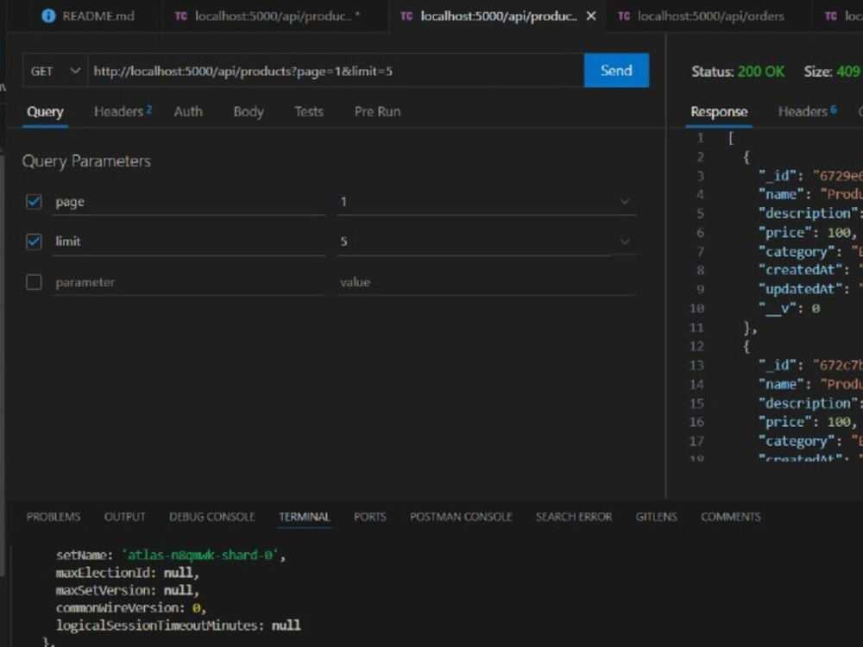
Task: Open the Body tab
Action: [249, 111]
